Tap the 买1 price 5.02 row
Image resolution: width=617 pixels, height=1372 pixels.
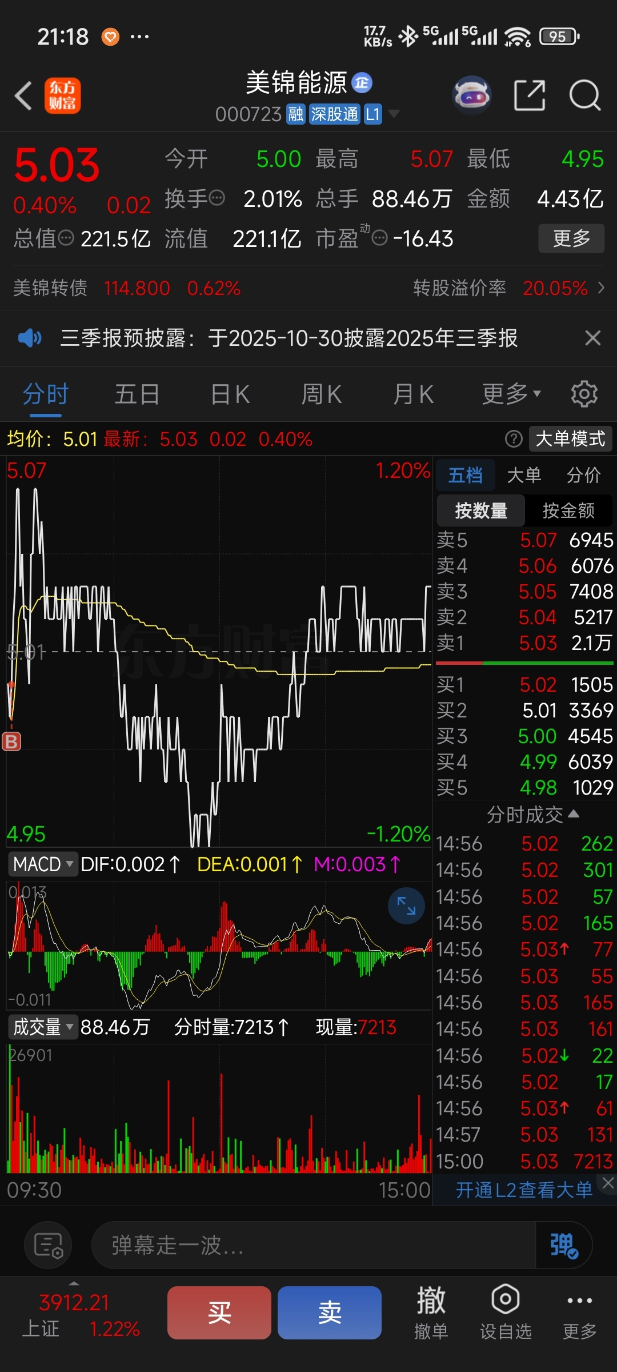coord(524,684)
